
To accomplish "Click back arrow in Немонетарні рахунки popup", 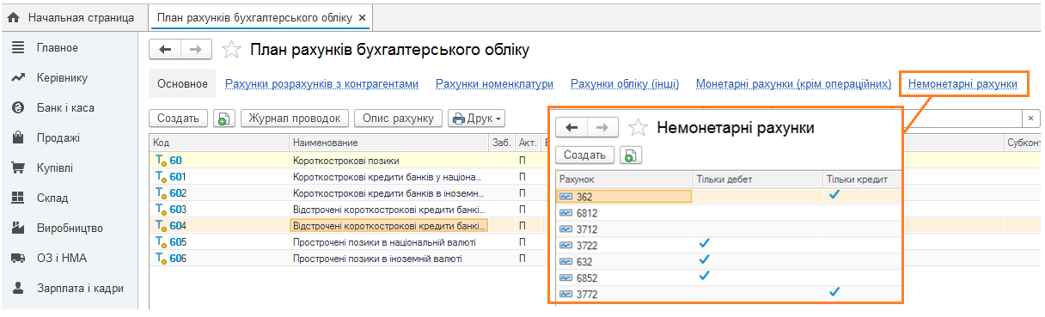I will coord(571,128).
